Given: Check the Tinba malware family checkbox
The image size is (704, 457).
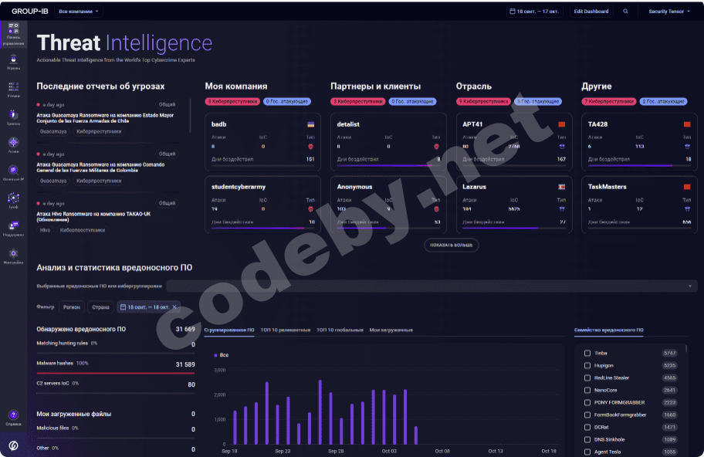Looking at the screenshot, I should click(587, 354).
